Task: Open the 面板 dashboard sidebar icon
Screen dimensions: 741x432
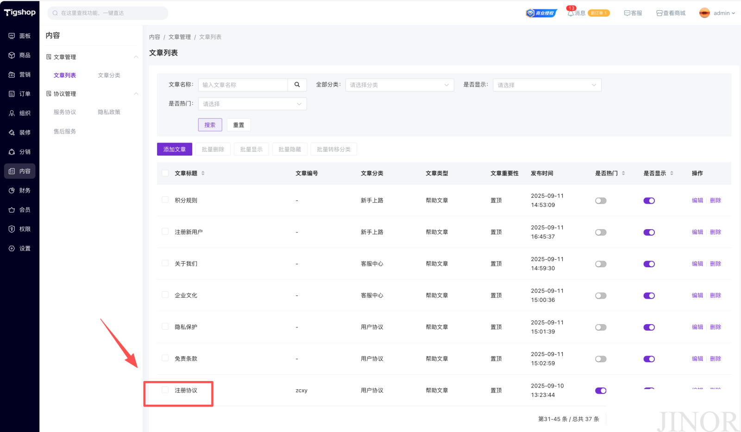Action: (12, 36)
